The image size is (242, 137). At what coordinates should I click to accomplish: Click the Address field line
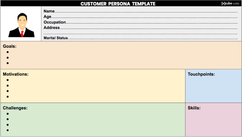click(x=140, y=28)
